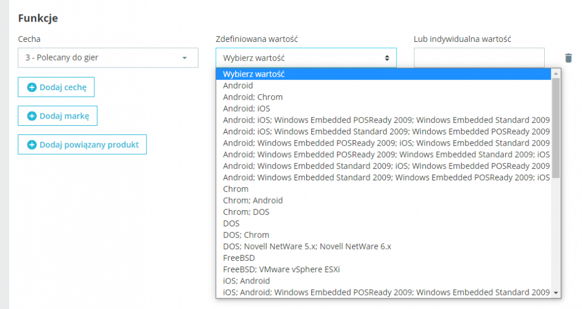
Task: Select 'FreeBSD' option
Action: 239,257
